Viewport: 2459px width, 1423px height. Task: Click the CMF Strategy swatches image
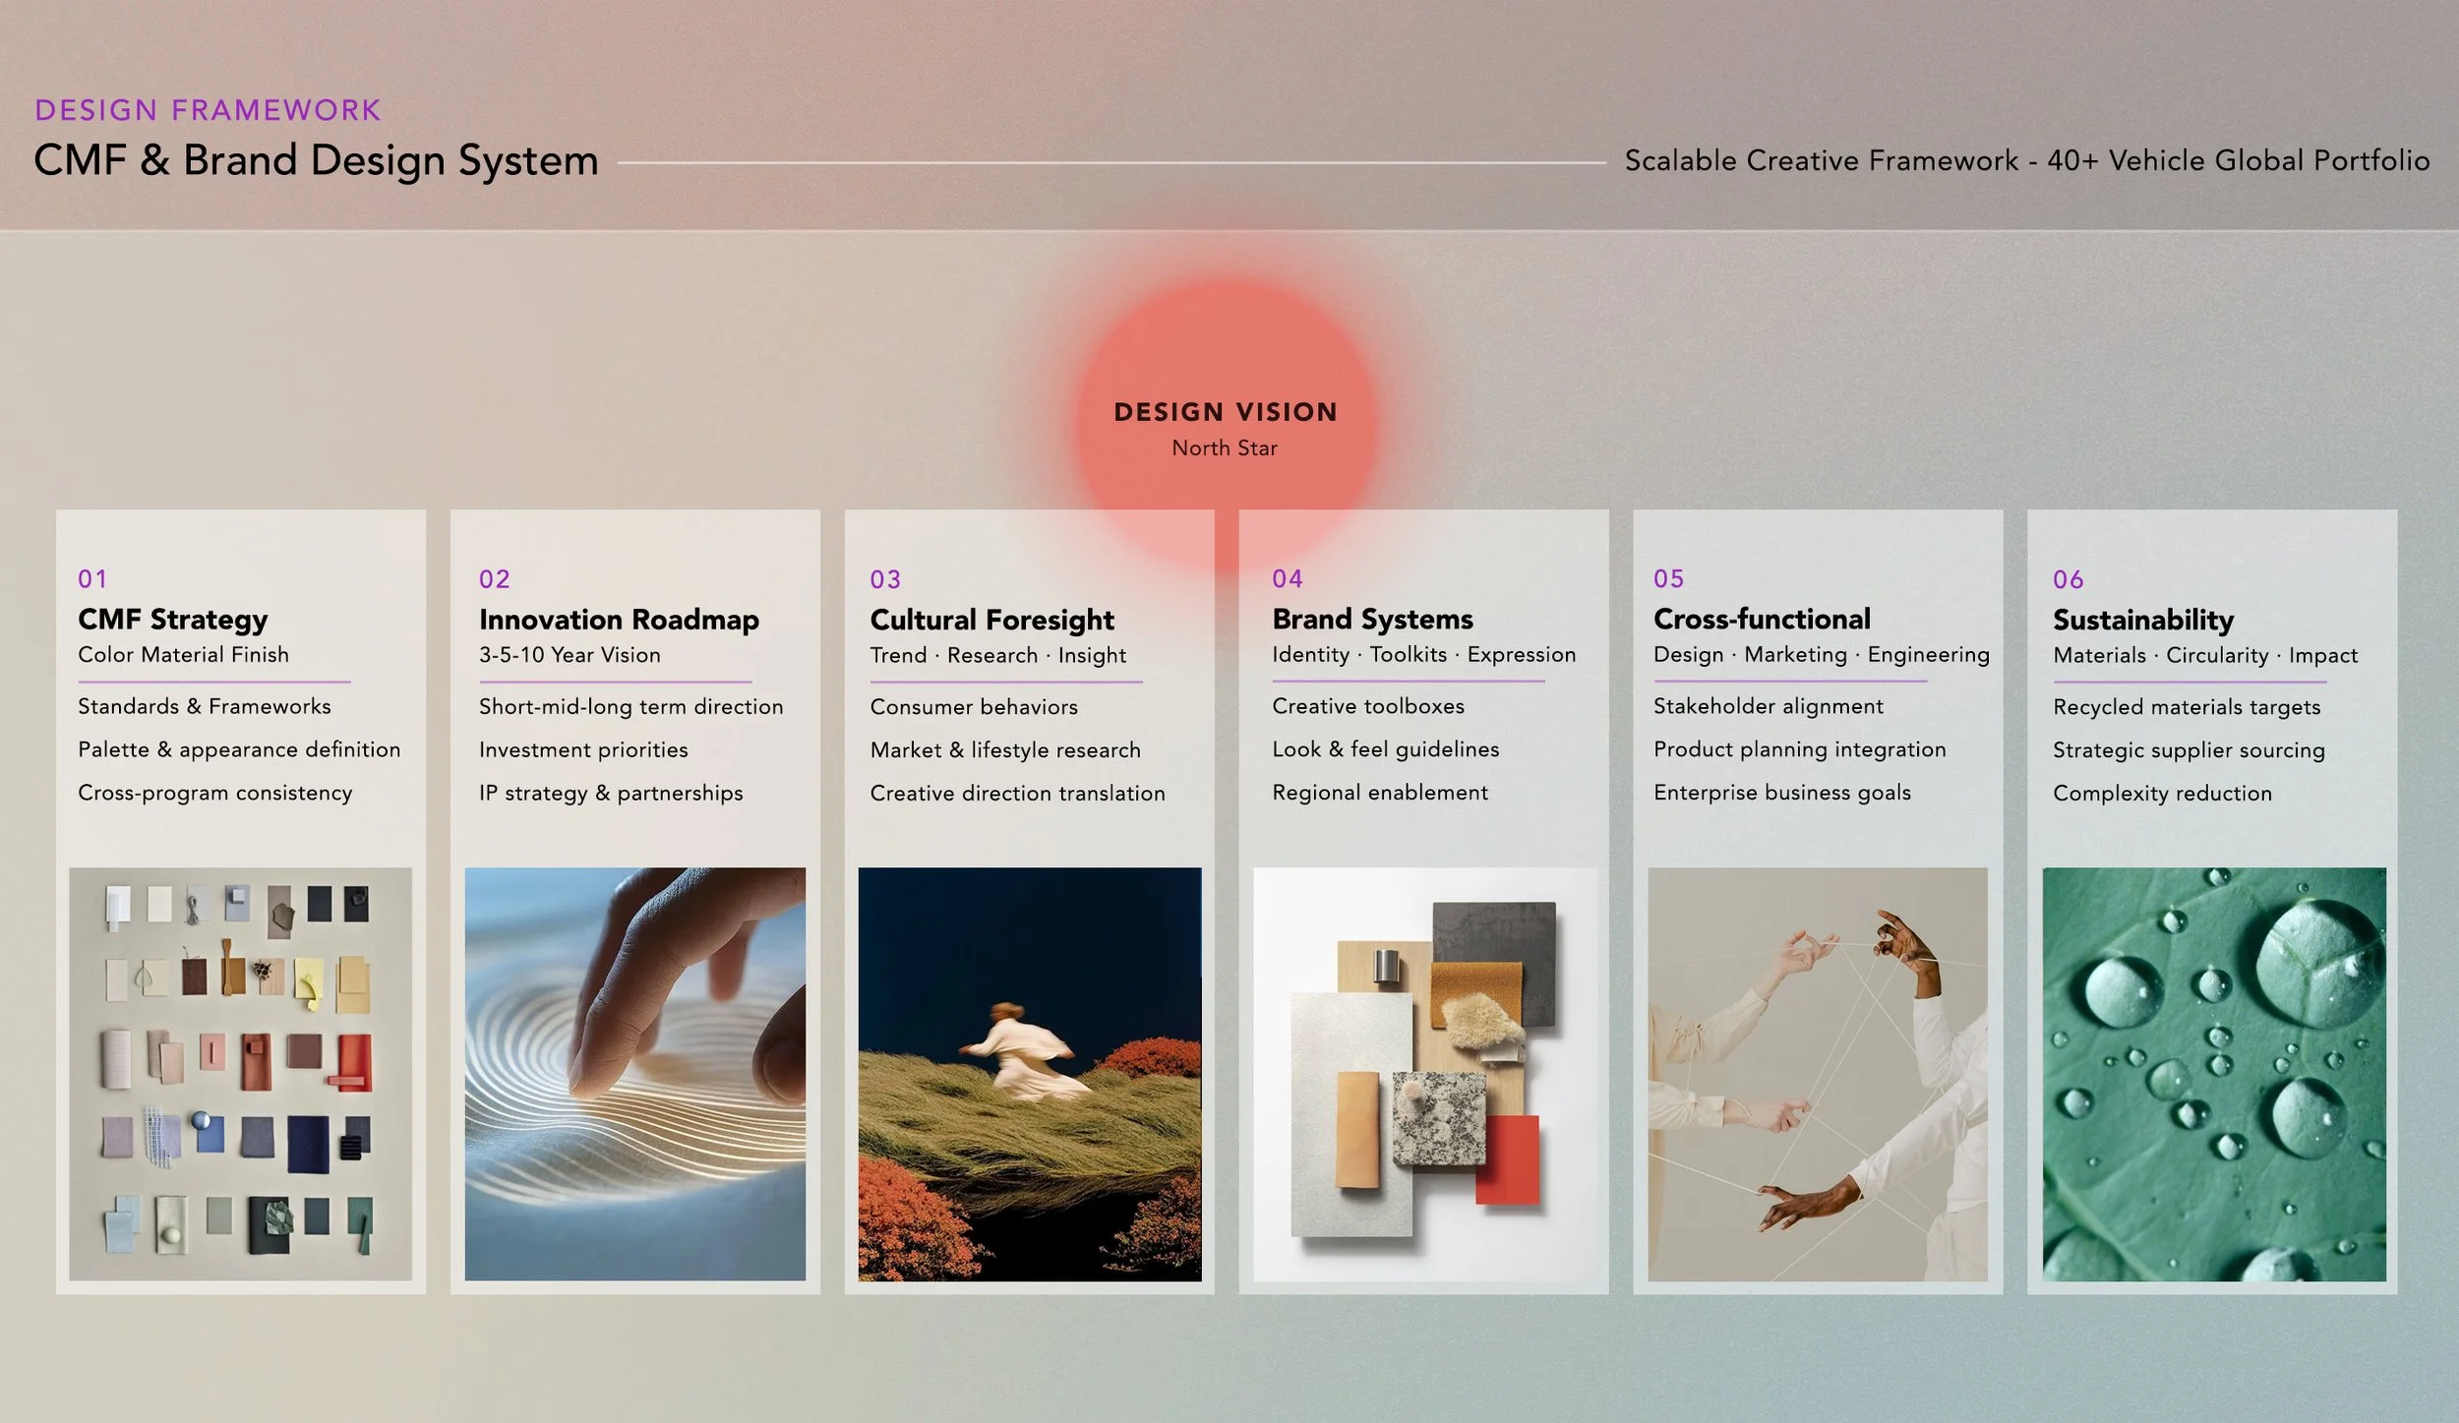[240, 1073]
